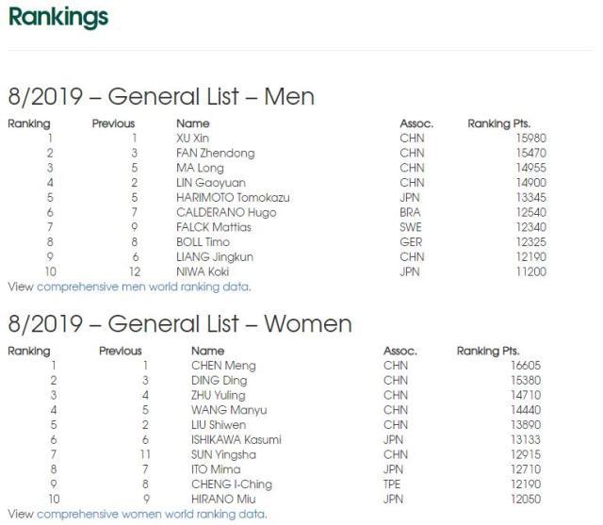The height and width of the screenshot is (525, 603).
Task: Open comprehensive women world ranking data link
Action: 152,515
